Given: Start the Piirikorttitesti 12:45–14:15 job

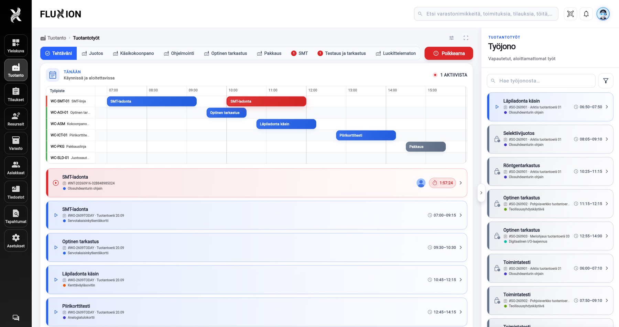Looking at the screenshot, I should coord(56,312).
